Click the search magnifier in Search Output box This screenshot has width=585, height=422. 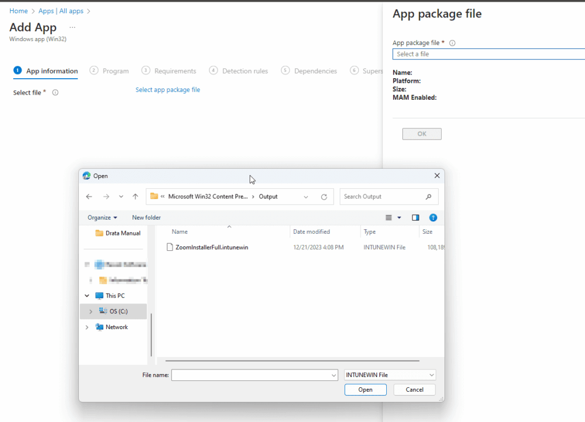click(x=428, y=196)
